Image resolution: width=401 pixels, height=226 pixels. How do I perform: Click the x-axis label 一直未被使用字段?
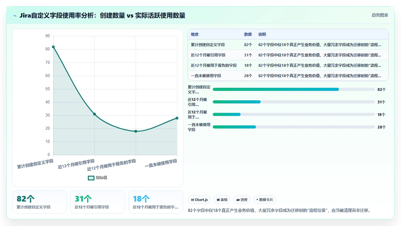pos(161,163)
